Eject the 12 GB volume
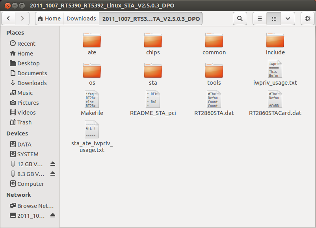316x228 pixels. coord(53,164)
